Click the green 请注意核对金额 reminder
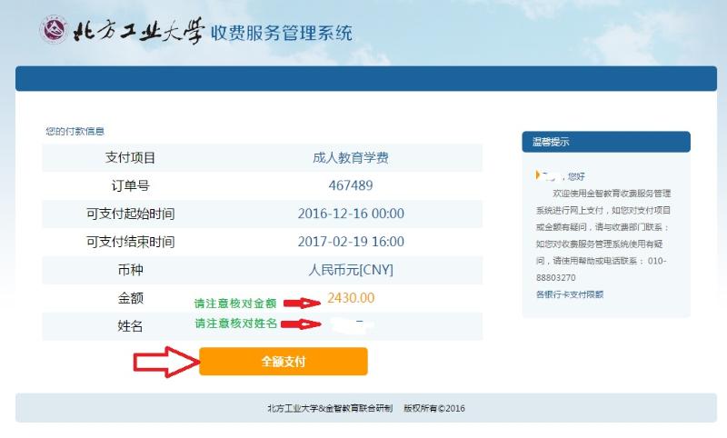This screenshot has height=438, width=727. [x=234, y=303]
